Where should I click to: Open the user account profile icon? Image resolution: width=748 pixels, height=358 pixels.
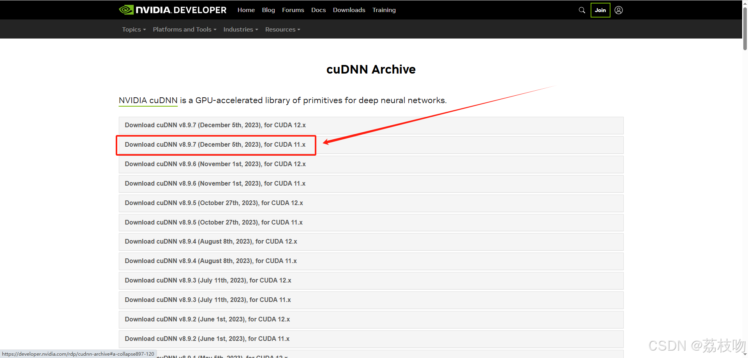(619, 10)
